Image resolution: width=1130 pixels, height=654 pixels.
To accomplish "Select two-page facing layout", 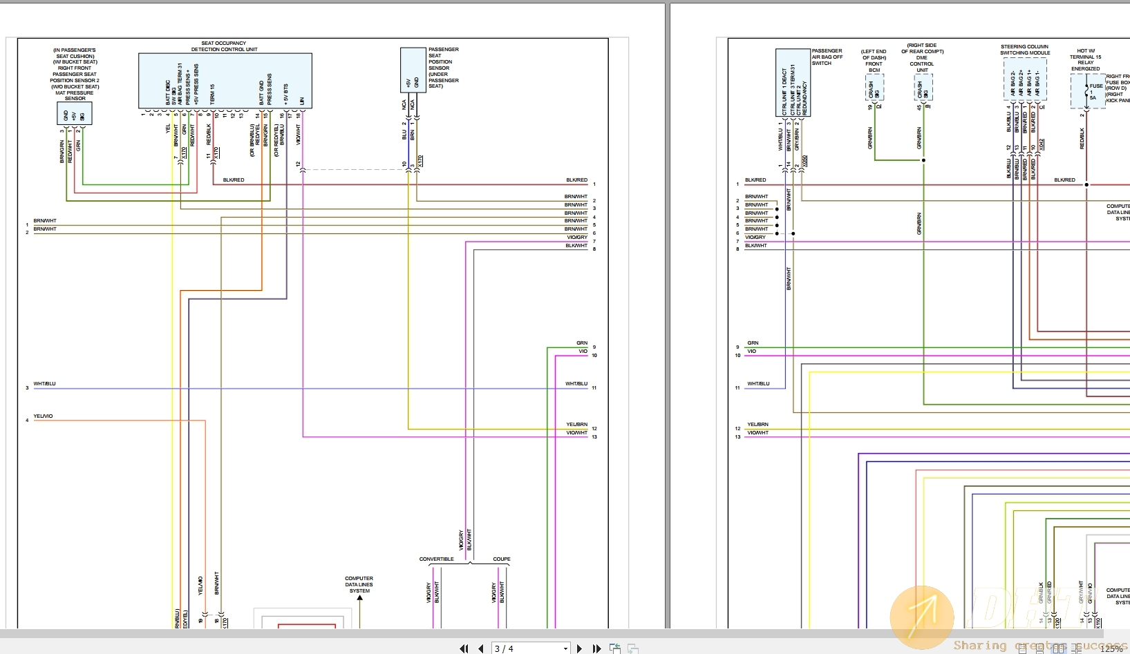I will [1059, 648].
